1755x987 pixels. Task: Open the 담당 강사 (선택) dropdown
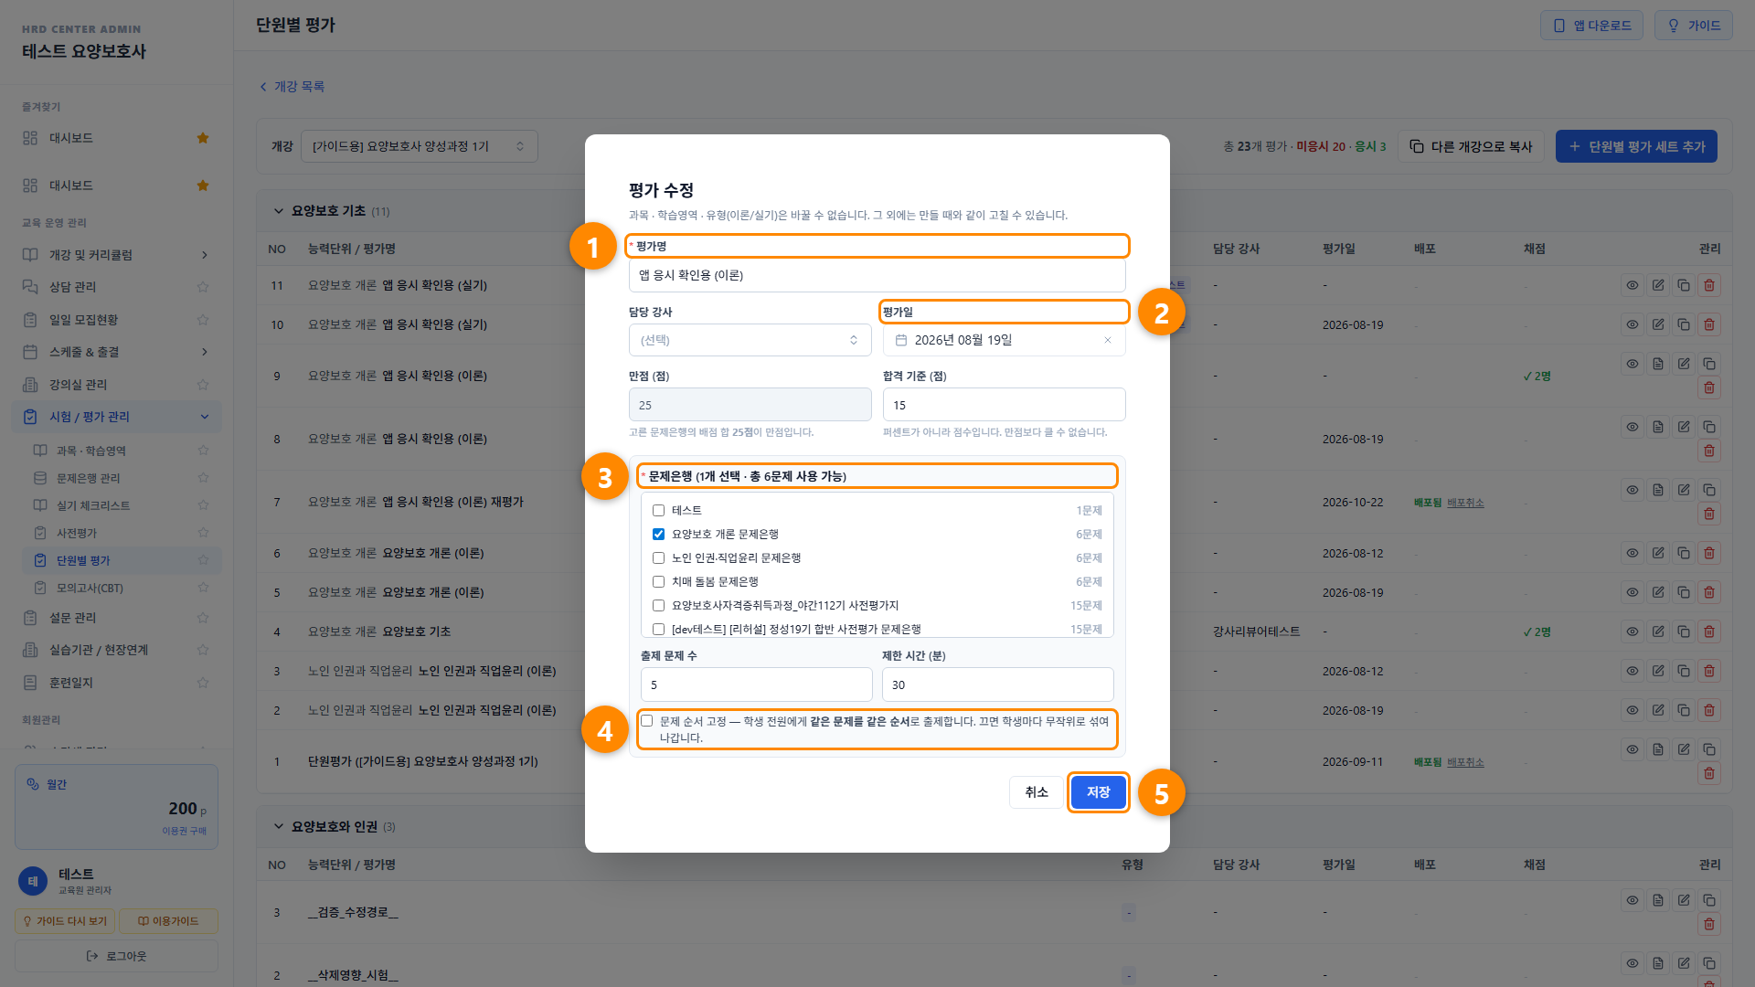click(x=750, y=340)
